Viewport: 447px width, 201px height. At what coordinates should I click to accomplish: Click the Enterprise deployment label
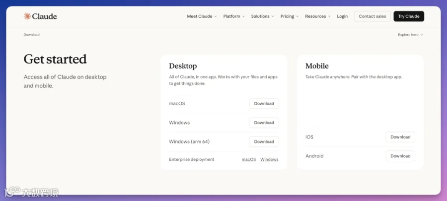(192, 159)
